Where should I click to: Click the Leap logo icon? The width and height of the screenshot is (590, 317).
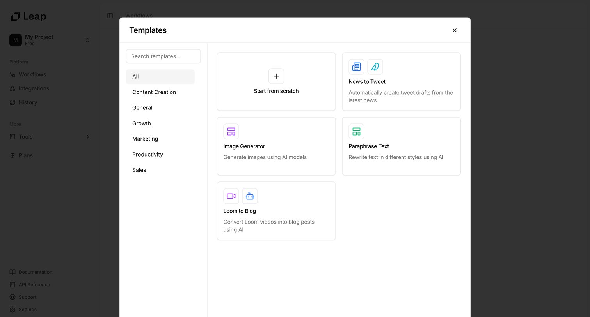tap(15, 17)
